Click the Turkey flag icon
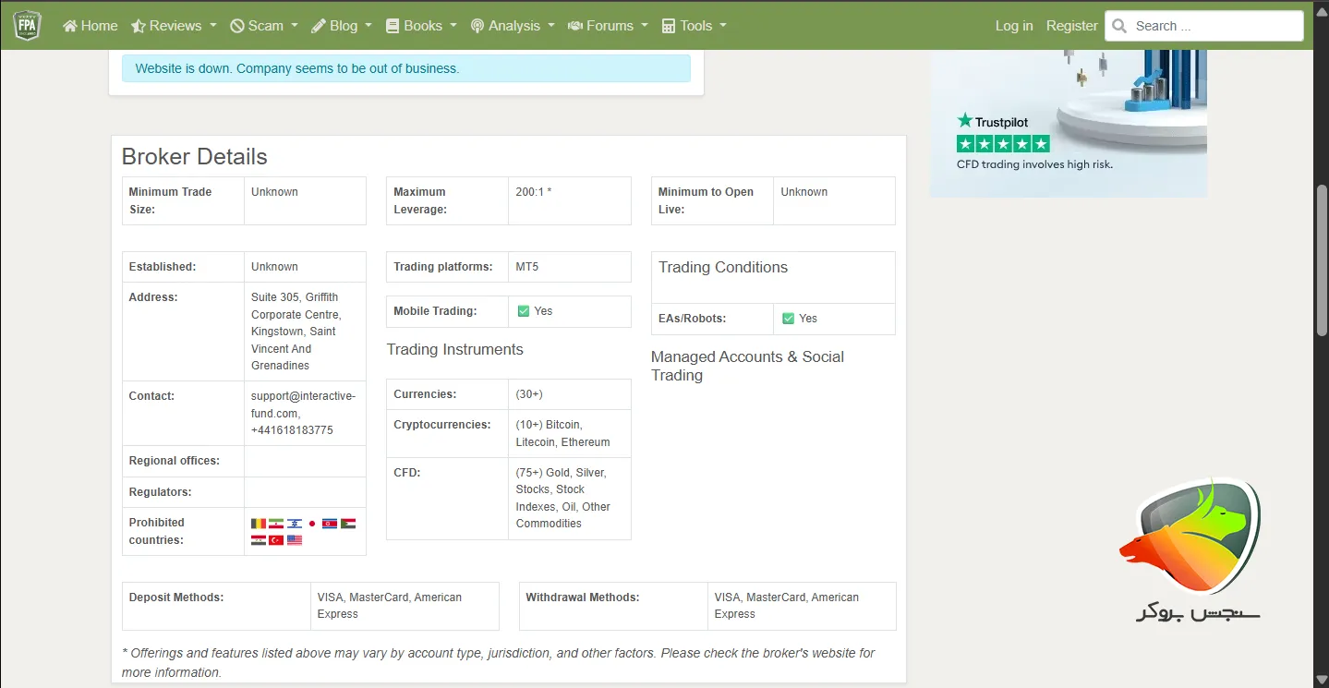Image resolution: width=1329 pixels, height=688 pixels. 276,540
